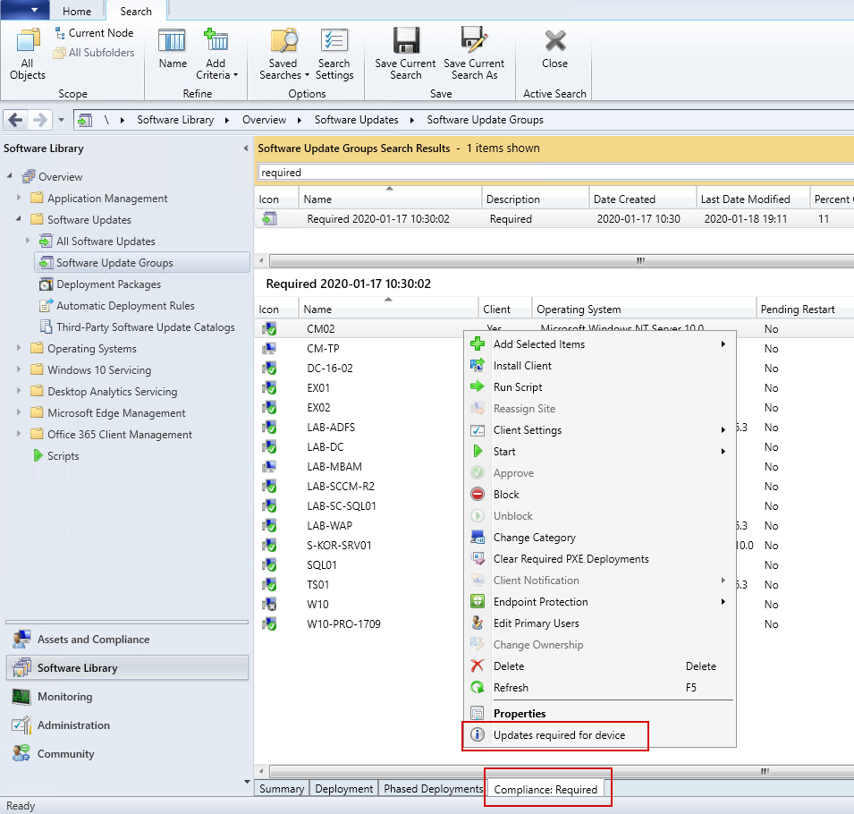Open Search Settings icon
The width and height of the screenshot is (854, 814).
(334, 54)
